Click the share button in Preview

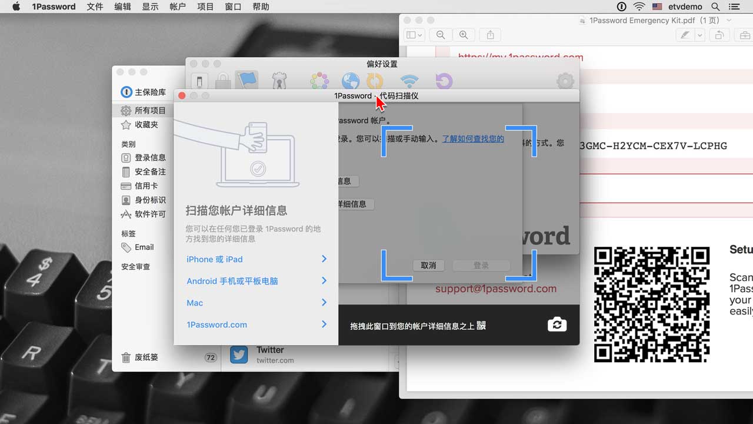[x=491, y=35]
